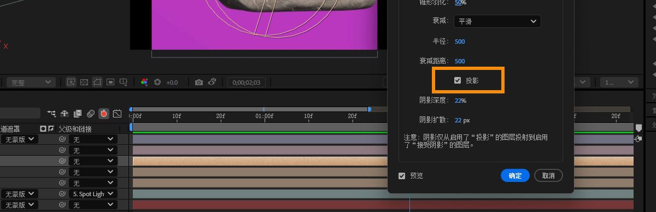Screen dimensions: 656x212
Task: Click the timeline layer search field
Action: click(x=20, y=113)
